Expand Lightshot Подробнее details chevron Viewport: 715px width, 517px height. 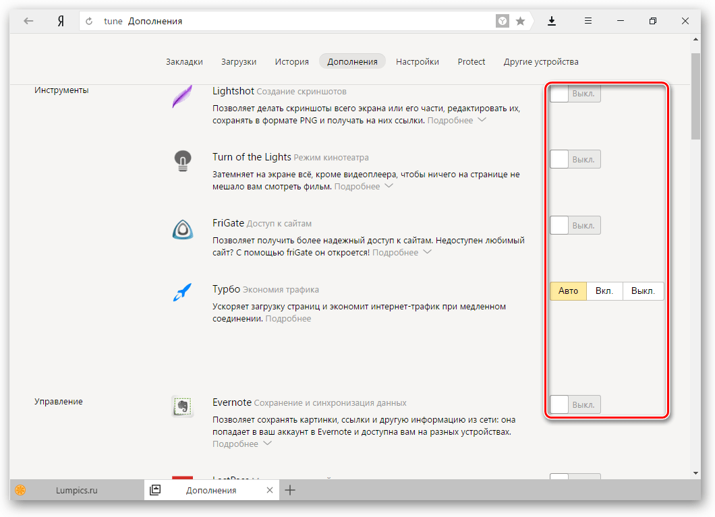(482, 120)
